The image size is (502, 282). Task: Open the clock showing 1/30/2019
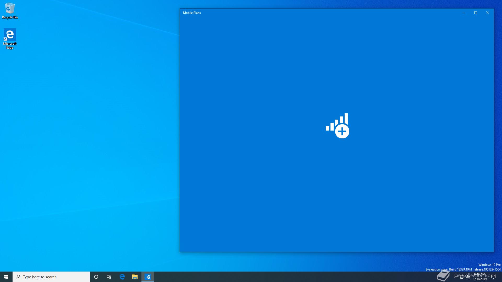click(480, 277)
